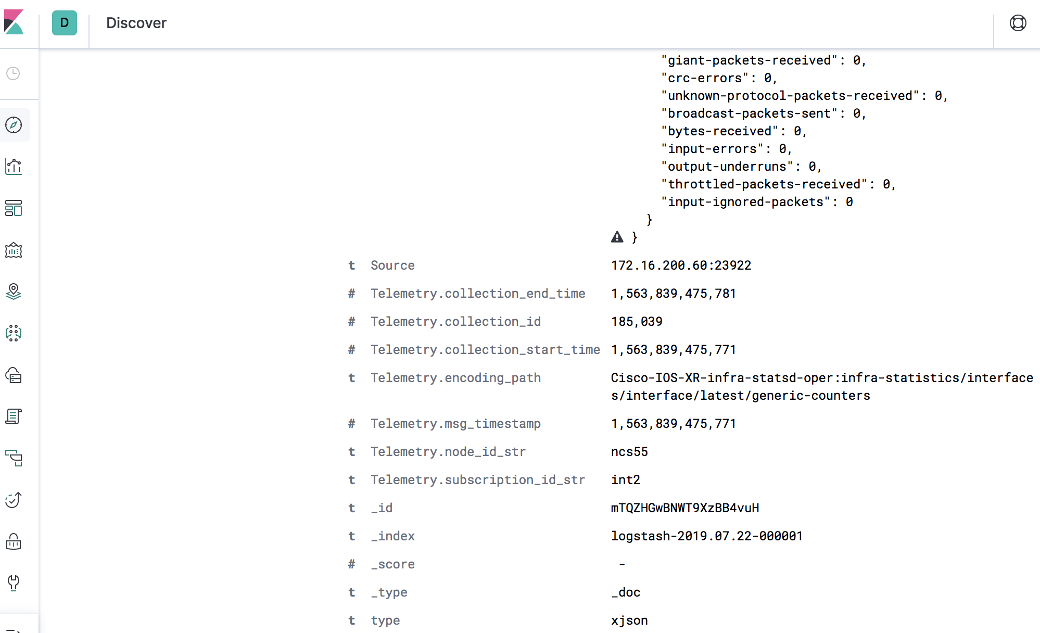Click the warning triangle icon
The height and width of the screenshot is (633, 1040).
click(x=617, y=237)
